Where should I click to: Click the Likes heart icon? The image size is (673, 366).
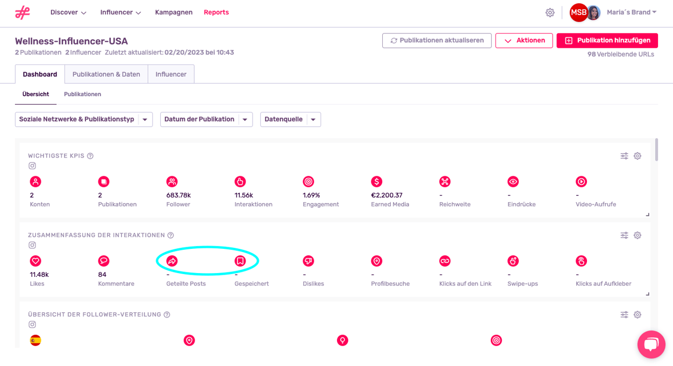click(x=35, y=261)
